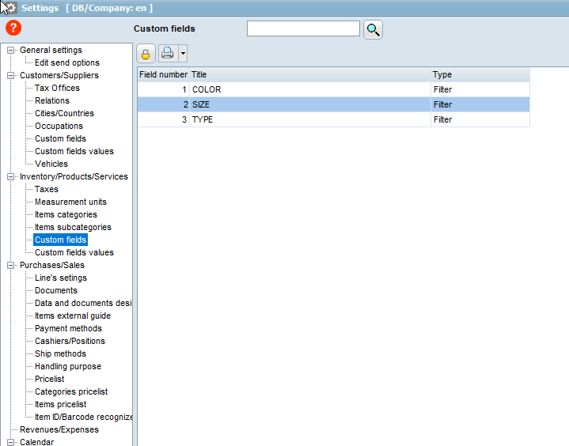569x446 pixels.
Task: Select Customers/Suppliers tree label
Action: pos(59,75)
